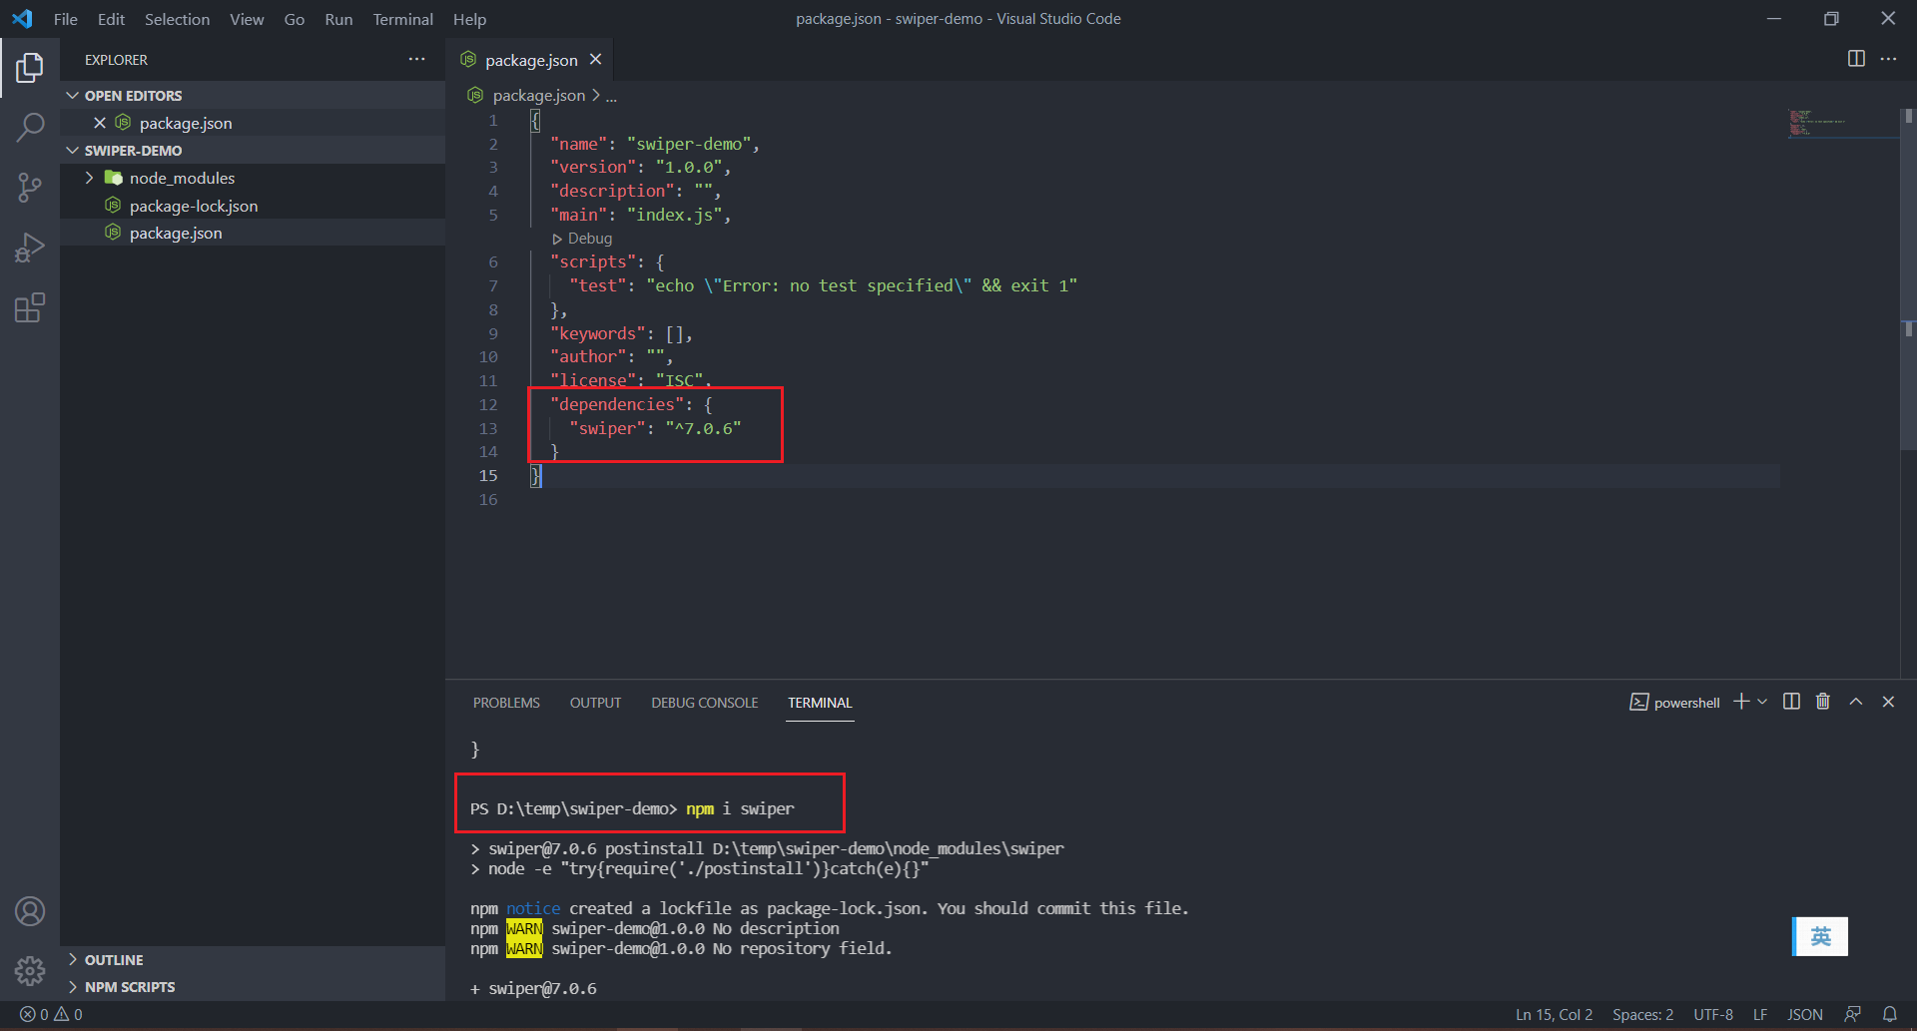Open the View menu
The image size is (1917, 1031).
(247, 19)
